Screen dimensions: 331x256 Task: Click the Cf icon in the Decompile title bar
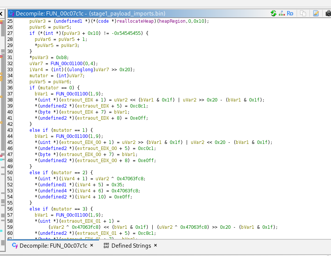coord(12,13)
